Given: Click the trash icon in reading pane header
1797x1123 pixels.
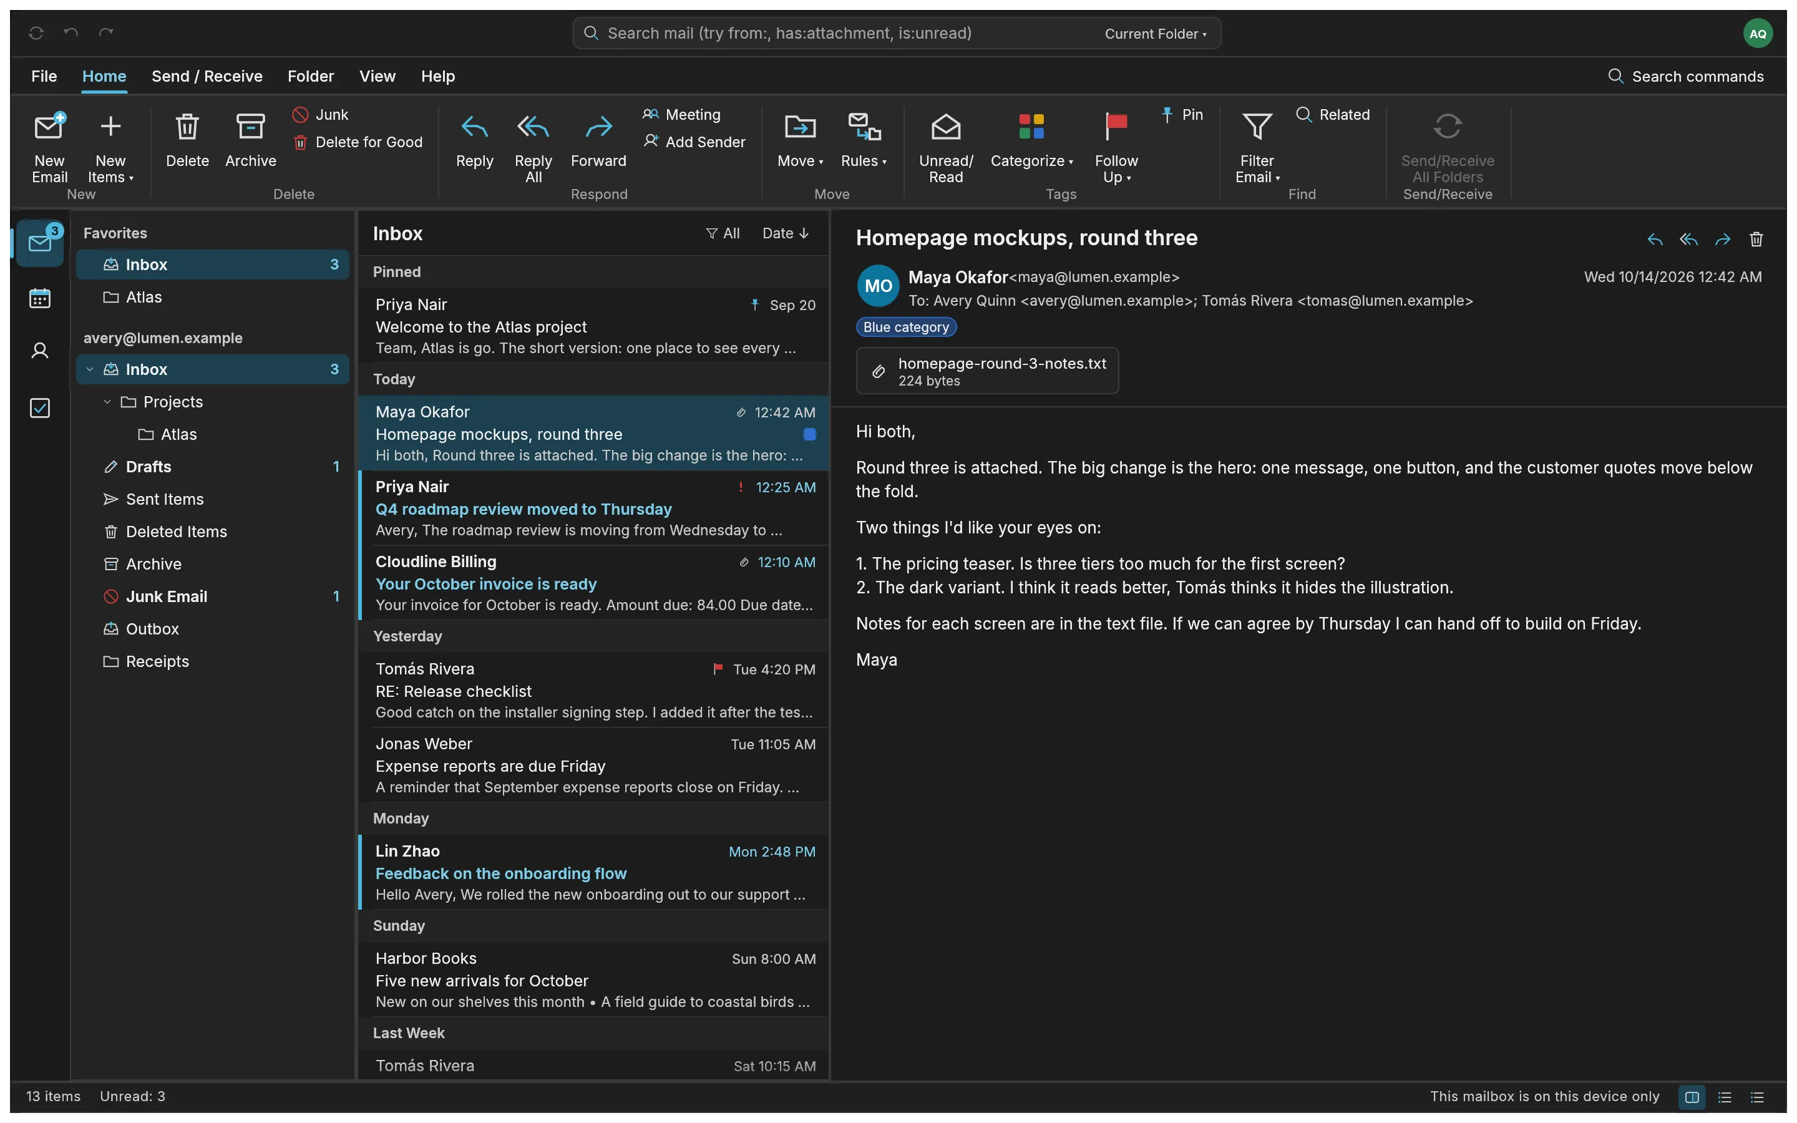Looking at the screenshot, I should [x=1756, y=239].
